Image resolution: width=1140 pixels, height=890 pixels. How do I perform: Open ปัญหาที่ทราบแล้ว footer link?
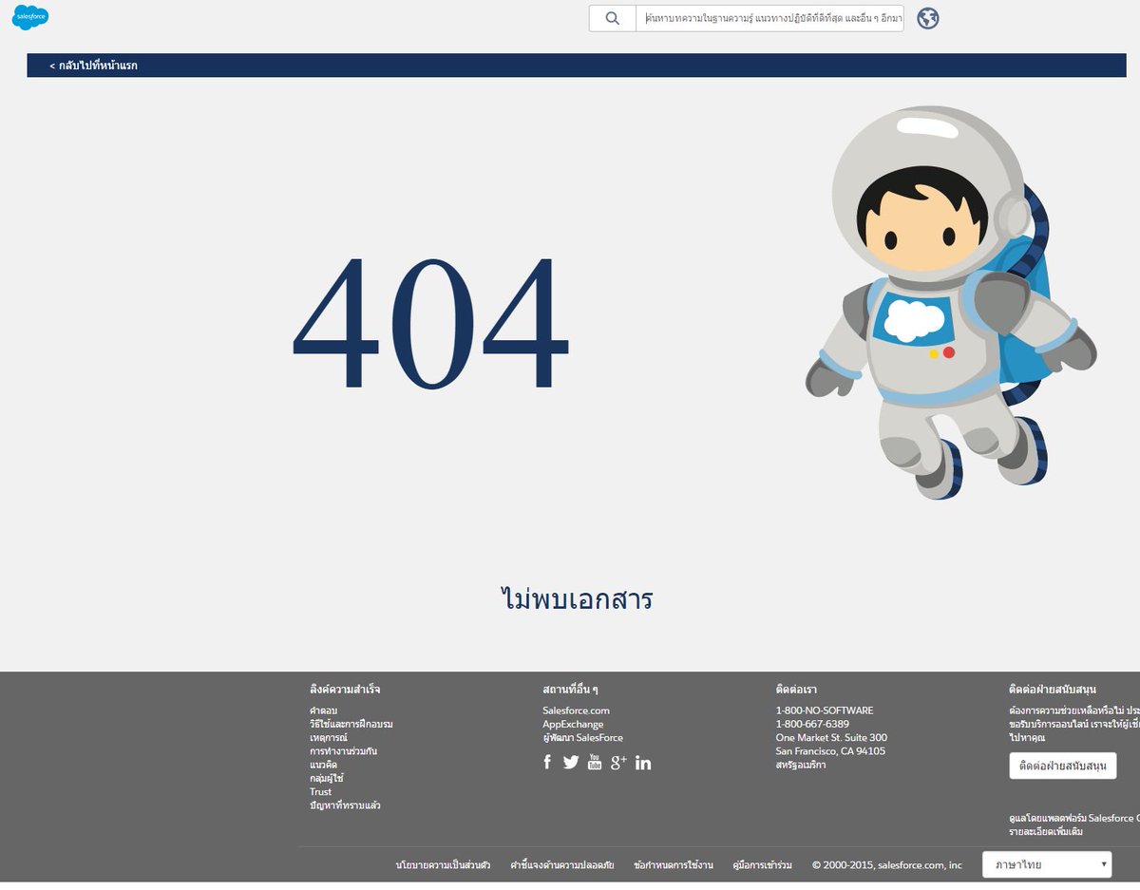click(345, 805)
